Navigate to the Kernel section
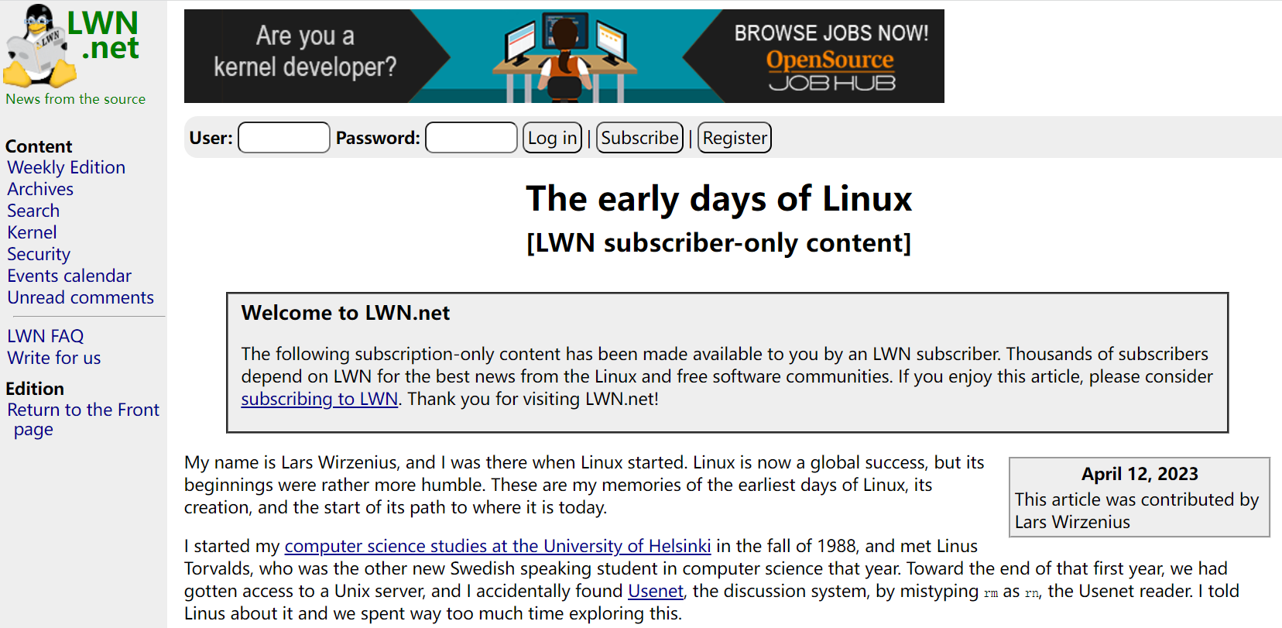The height and width of the screenshot is (628, 1282). [32, 233]
